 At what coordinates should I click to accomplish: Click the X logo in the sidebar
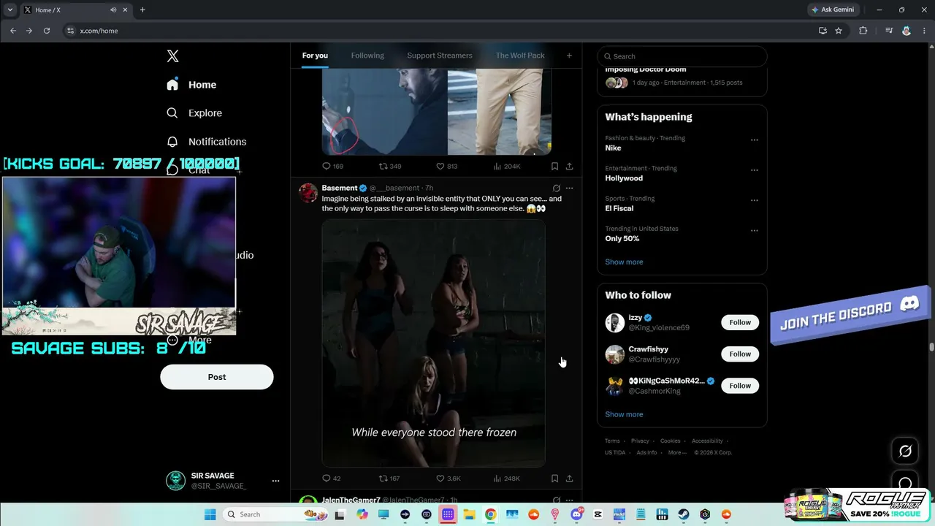tap(172, 56)
